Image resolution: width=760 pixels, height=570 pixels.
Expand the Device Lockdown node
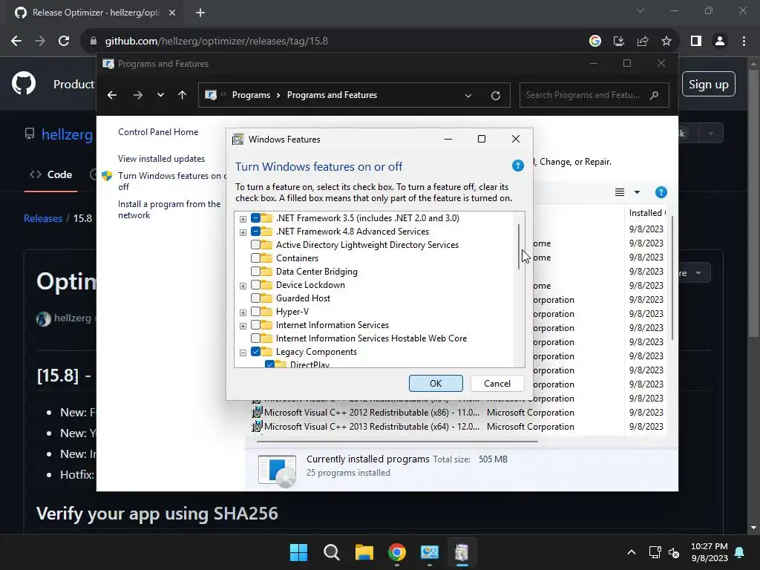click(x=243, y=286)
